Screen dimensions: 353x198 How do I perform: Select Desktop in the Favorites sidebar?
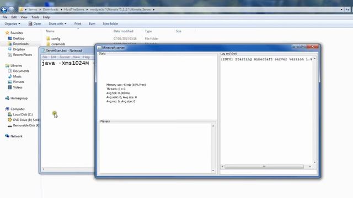(x=18, y=38)
